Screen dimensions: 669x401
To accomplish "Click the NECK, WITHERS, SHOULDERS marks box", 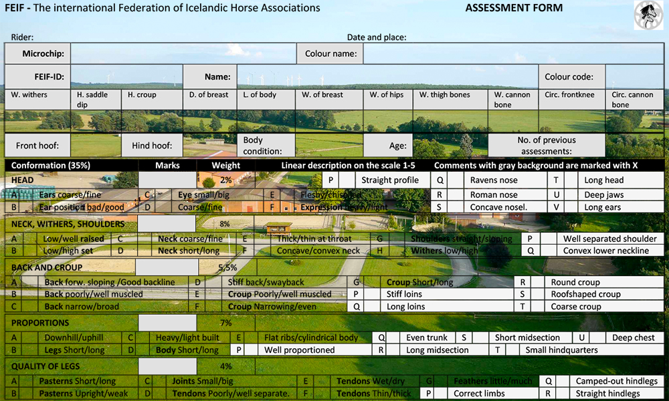I will point(167,224).
